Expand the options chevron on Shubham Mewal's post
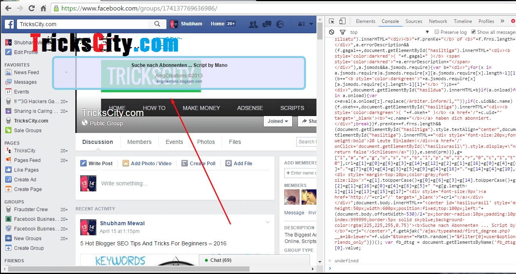Viewport: 516px width, 274px height. [268, 222]
